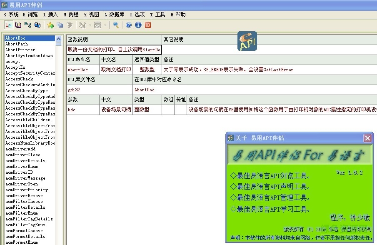Click the lightning declare icon on the toolbar
The width and height of the screenshot is (377, 245).
tap(69, 25)
